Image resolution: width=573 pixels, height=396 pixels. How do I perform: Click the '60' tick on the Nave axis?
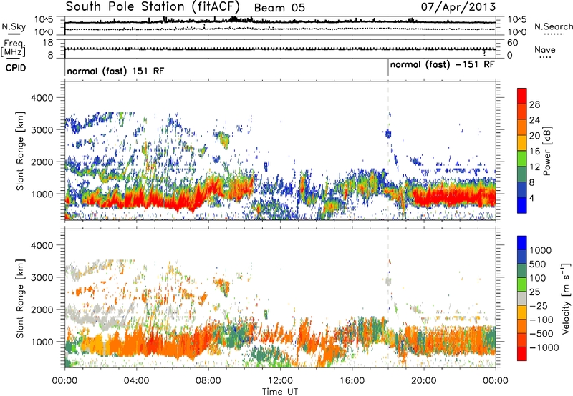coord(513,43)
